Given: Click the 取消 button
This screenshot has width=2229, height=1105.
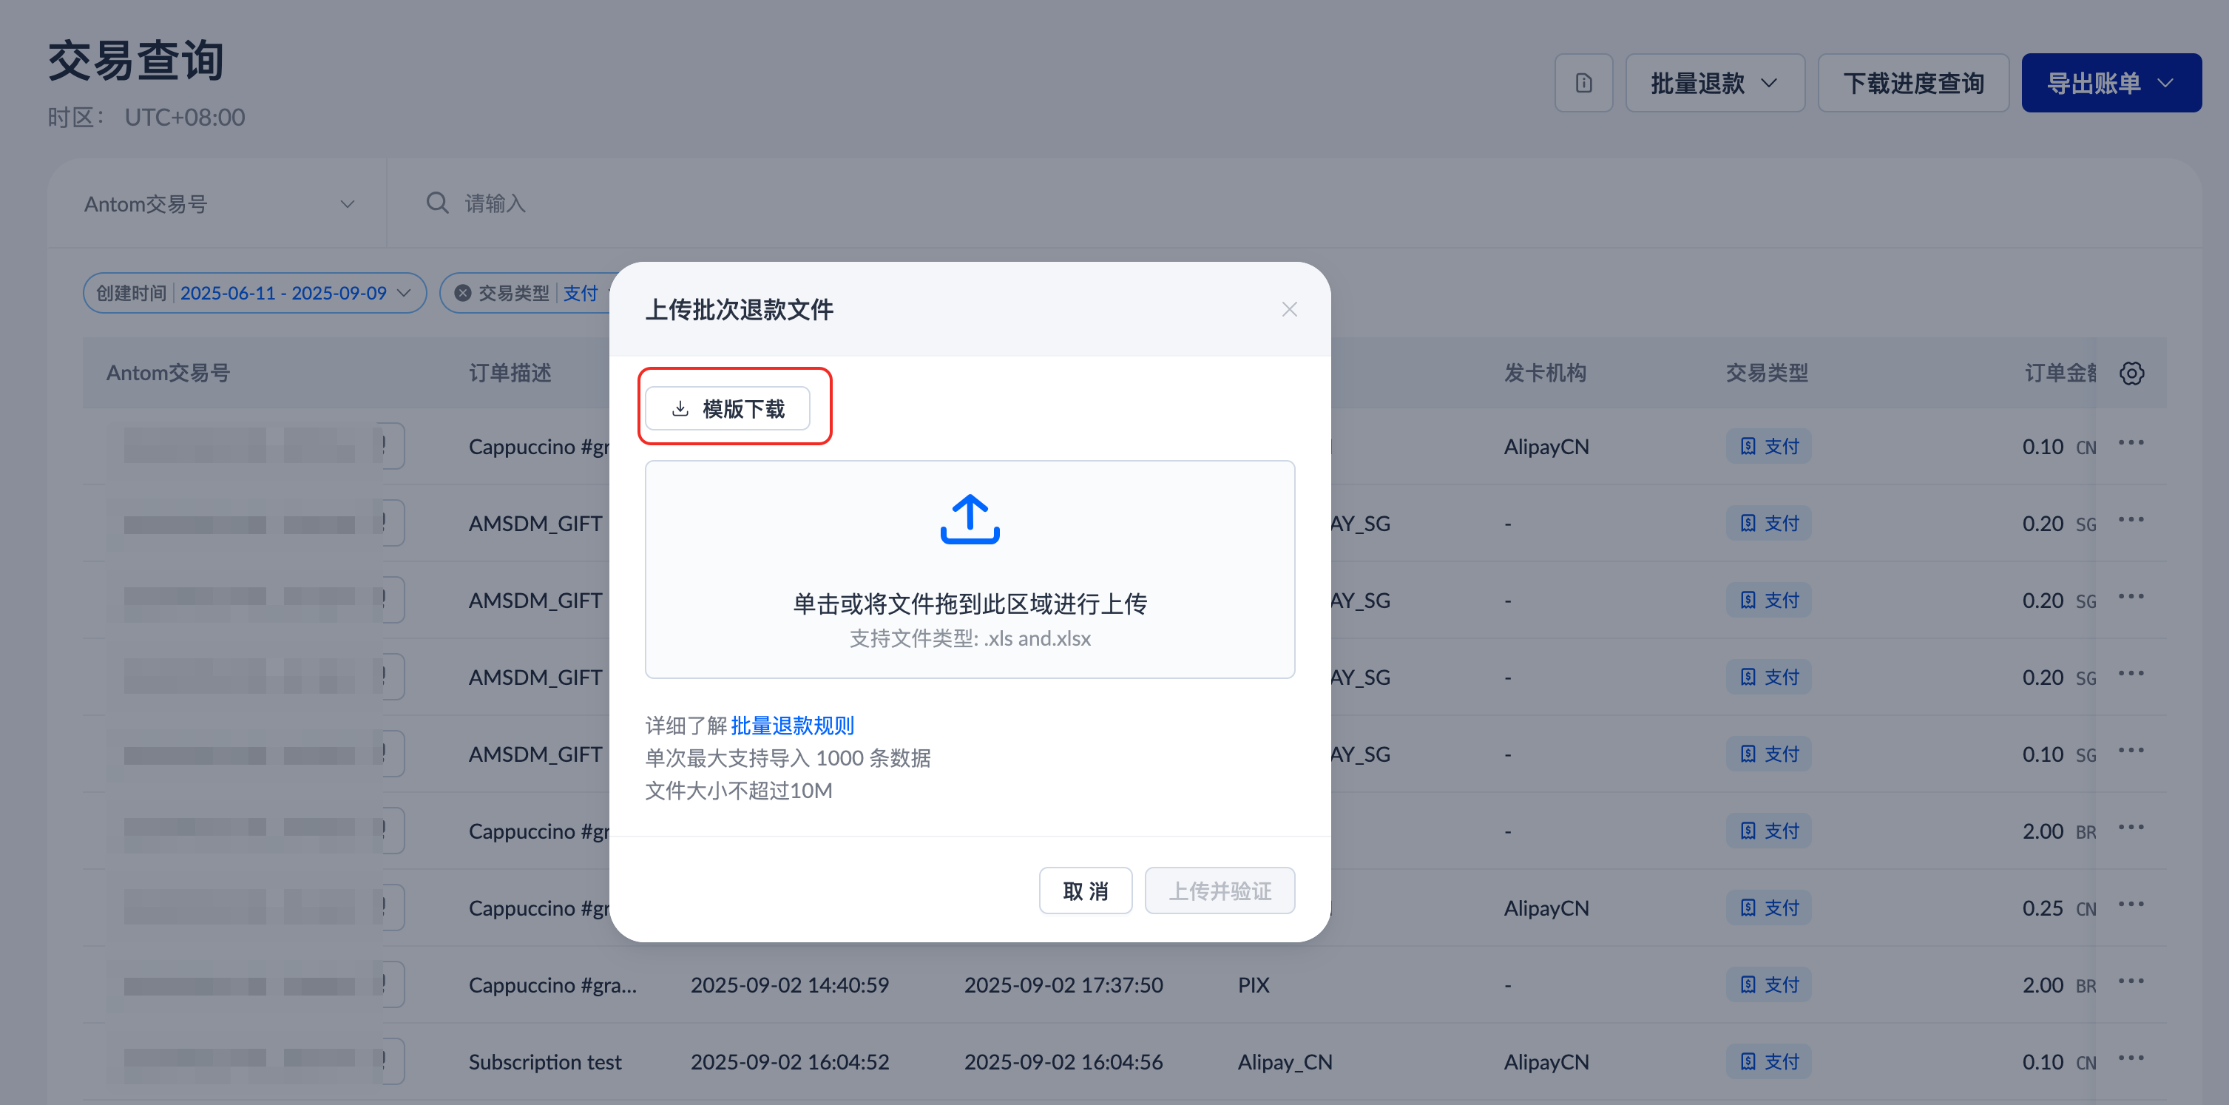Looking at the screenshot, I should point(1084,891).
